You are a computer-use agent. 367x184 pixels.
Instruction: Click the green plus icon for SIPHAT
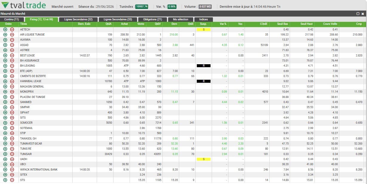point(5,112)
